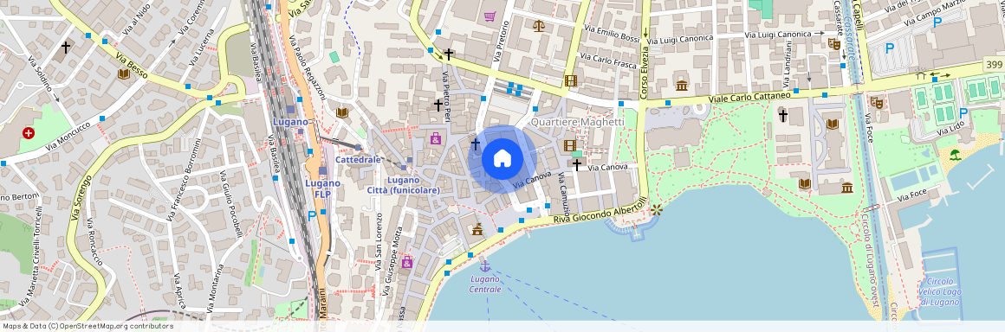Click the Cattedrale funicular stop label
1005x332 pixels.
pos(359,159)
